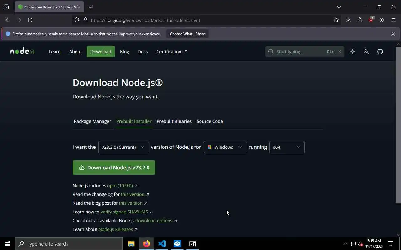Click the uBlock Origin extension icon
The height and width of the screenshot is (250, 401).
coord(371,20)
